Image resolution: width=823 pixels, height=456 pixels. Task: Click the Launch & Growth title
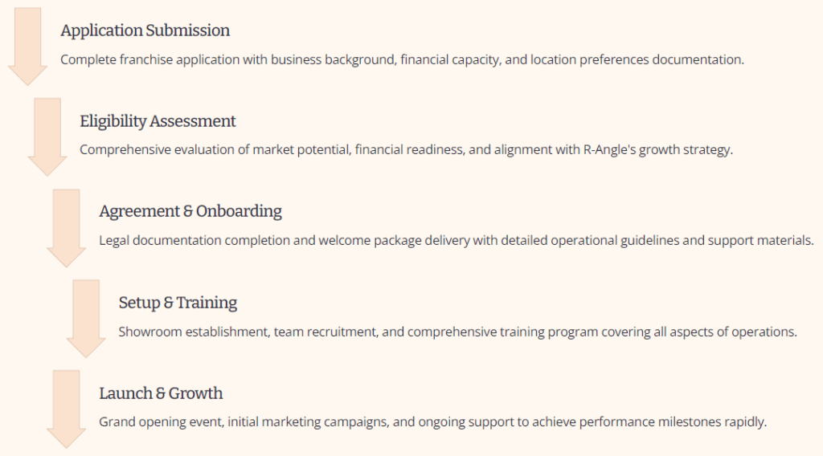pos(161,393)
